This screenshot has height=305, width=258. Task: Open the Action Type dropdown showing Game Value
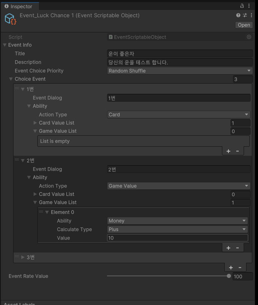178,186
